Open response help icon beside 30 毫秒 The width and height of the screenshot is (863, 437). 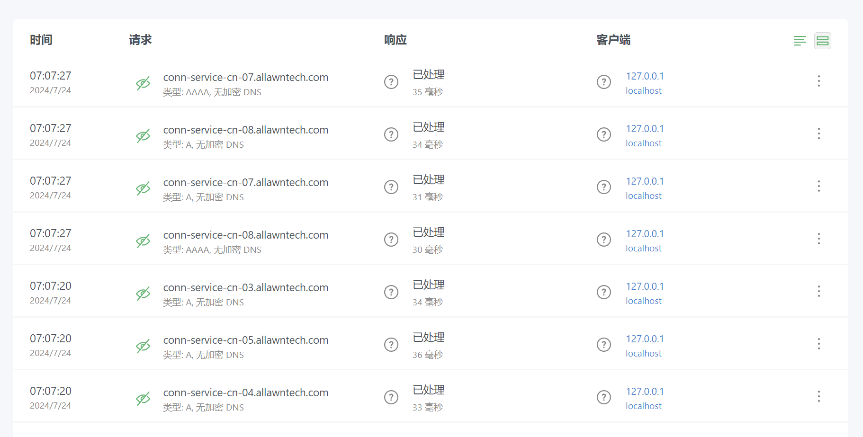coord(391,240)
